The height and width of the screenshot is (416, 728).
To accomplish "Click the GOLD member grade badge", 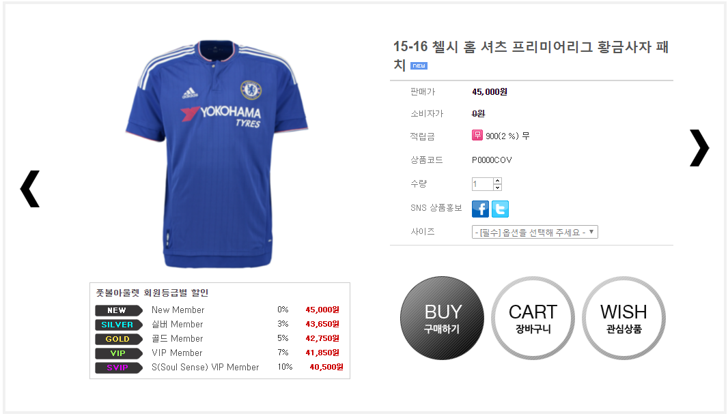I will pos(117,339).
